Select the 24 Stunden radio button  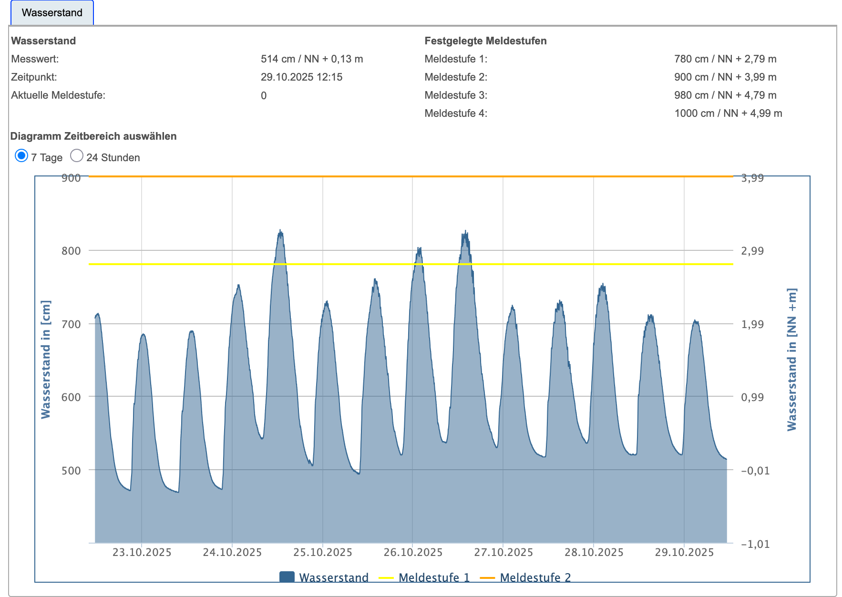coord(77,156)
